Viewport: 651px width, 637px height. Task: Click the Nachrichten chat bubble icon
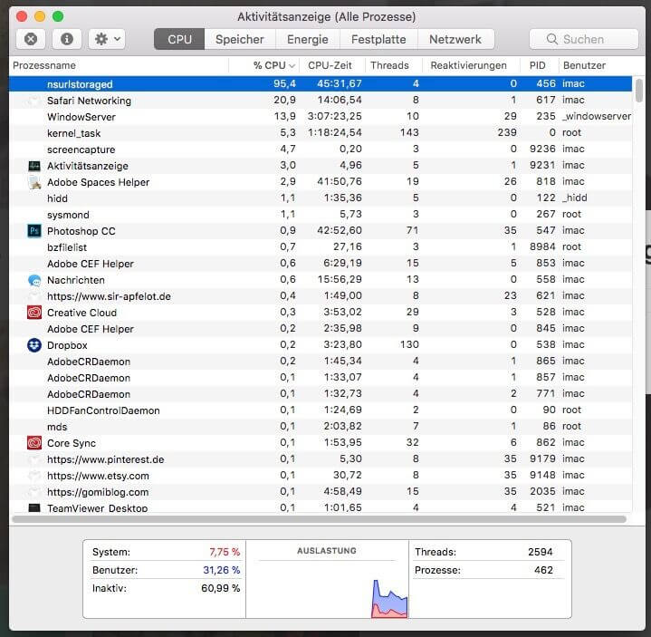point(34,280)
